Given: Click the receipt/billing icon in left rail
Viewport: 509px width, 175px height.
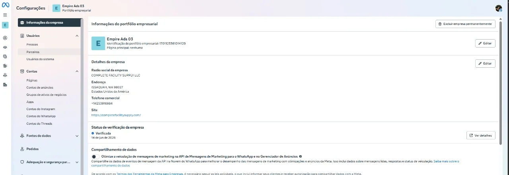Looking at the screenshot, I should pos(5,66).
